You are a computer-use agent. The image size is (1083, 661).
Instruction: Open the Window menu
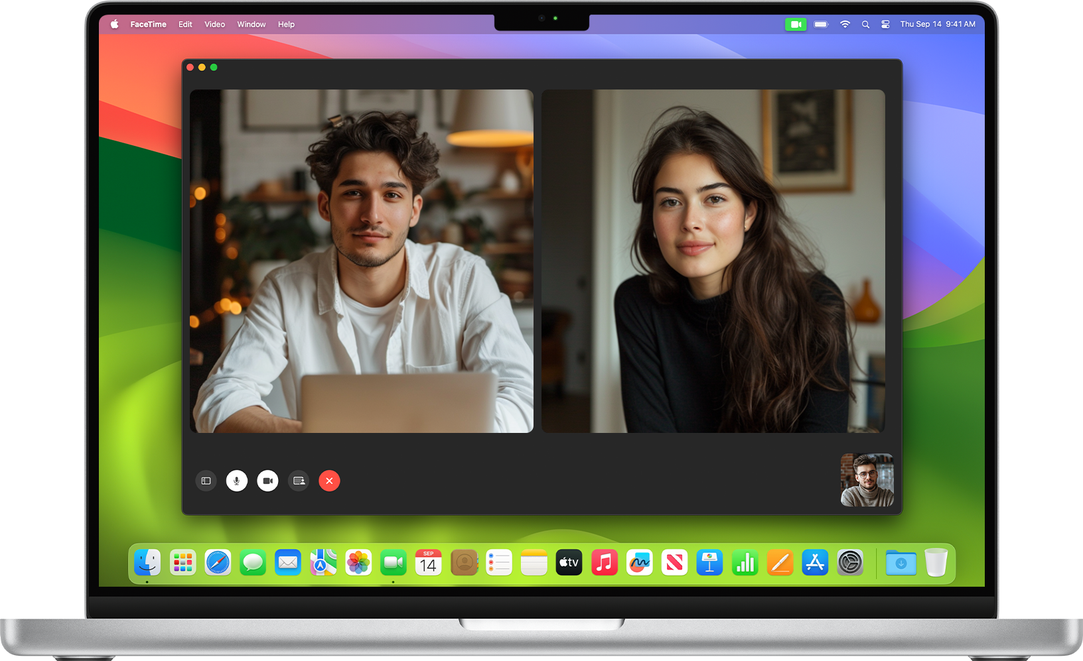click(252, 24)
